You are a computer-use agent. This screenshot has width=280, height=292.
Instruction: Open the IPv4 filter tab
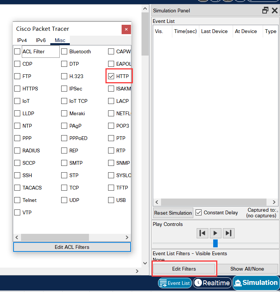tap(22, 40)
